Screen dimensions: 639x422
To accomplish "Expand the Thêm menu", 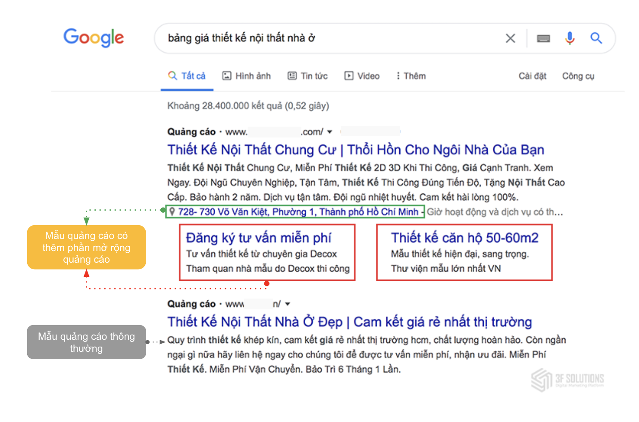I will [x=411, y=76].
